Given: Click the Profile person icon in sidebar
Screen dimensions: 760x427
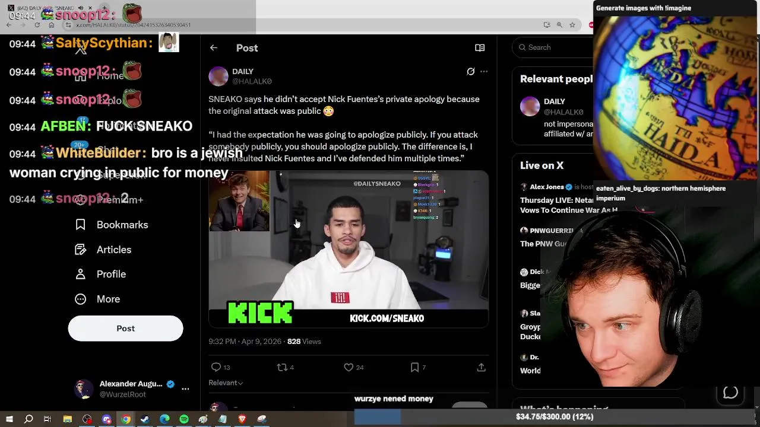Looking at the screenshot, I should 81,275.
